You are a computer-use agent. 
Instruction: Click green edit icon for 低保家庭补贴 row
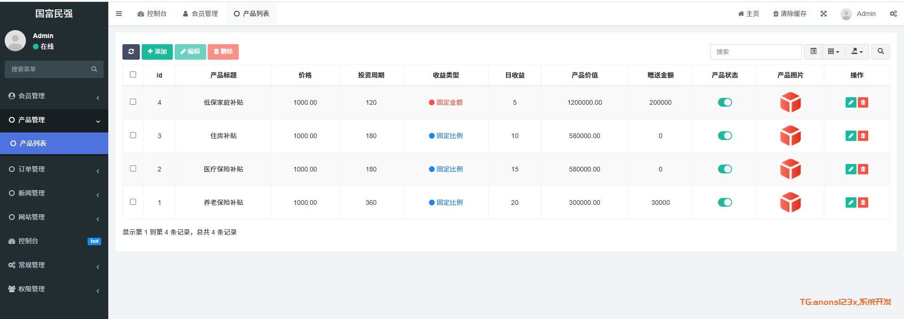[850, 102]
